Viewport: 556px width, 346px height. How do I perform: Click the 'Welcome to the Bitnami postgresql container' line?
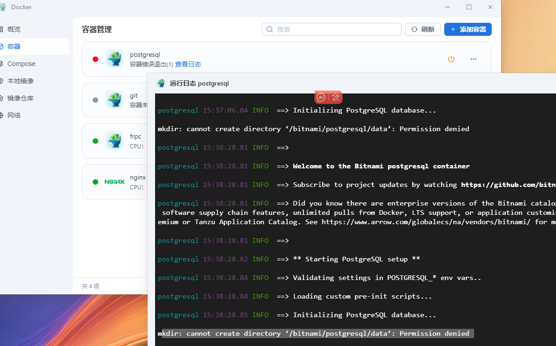coord(381,166)
